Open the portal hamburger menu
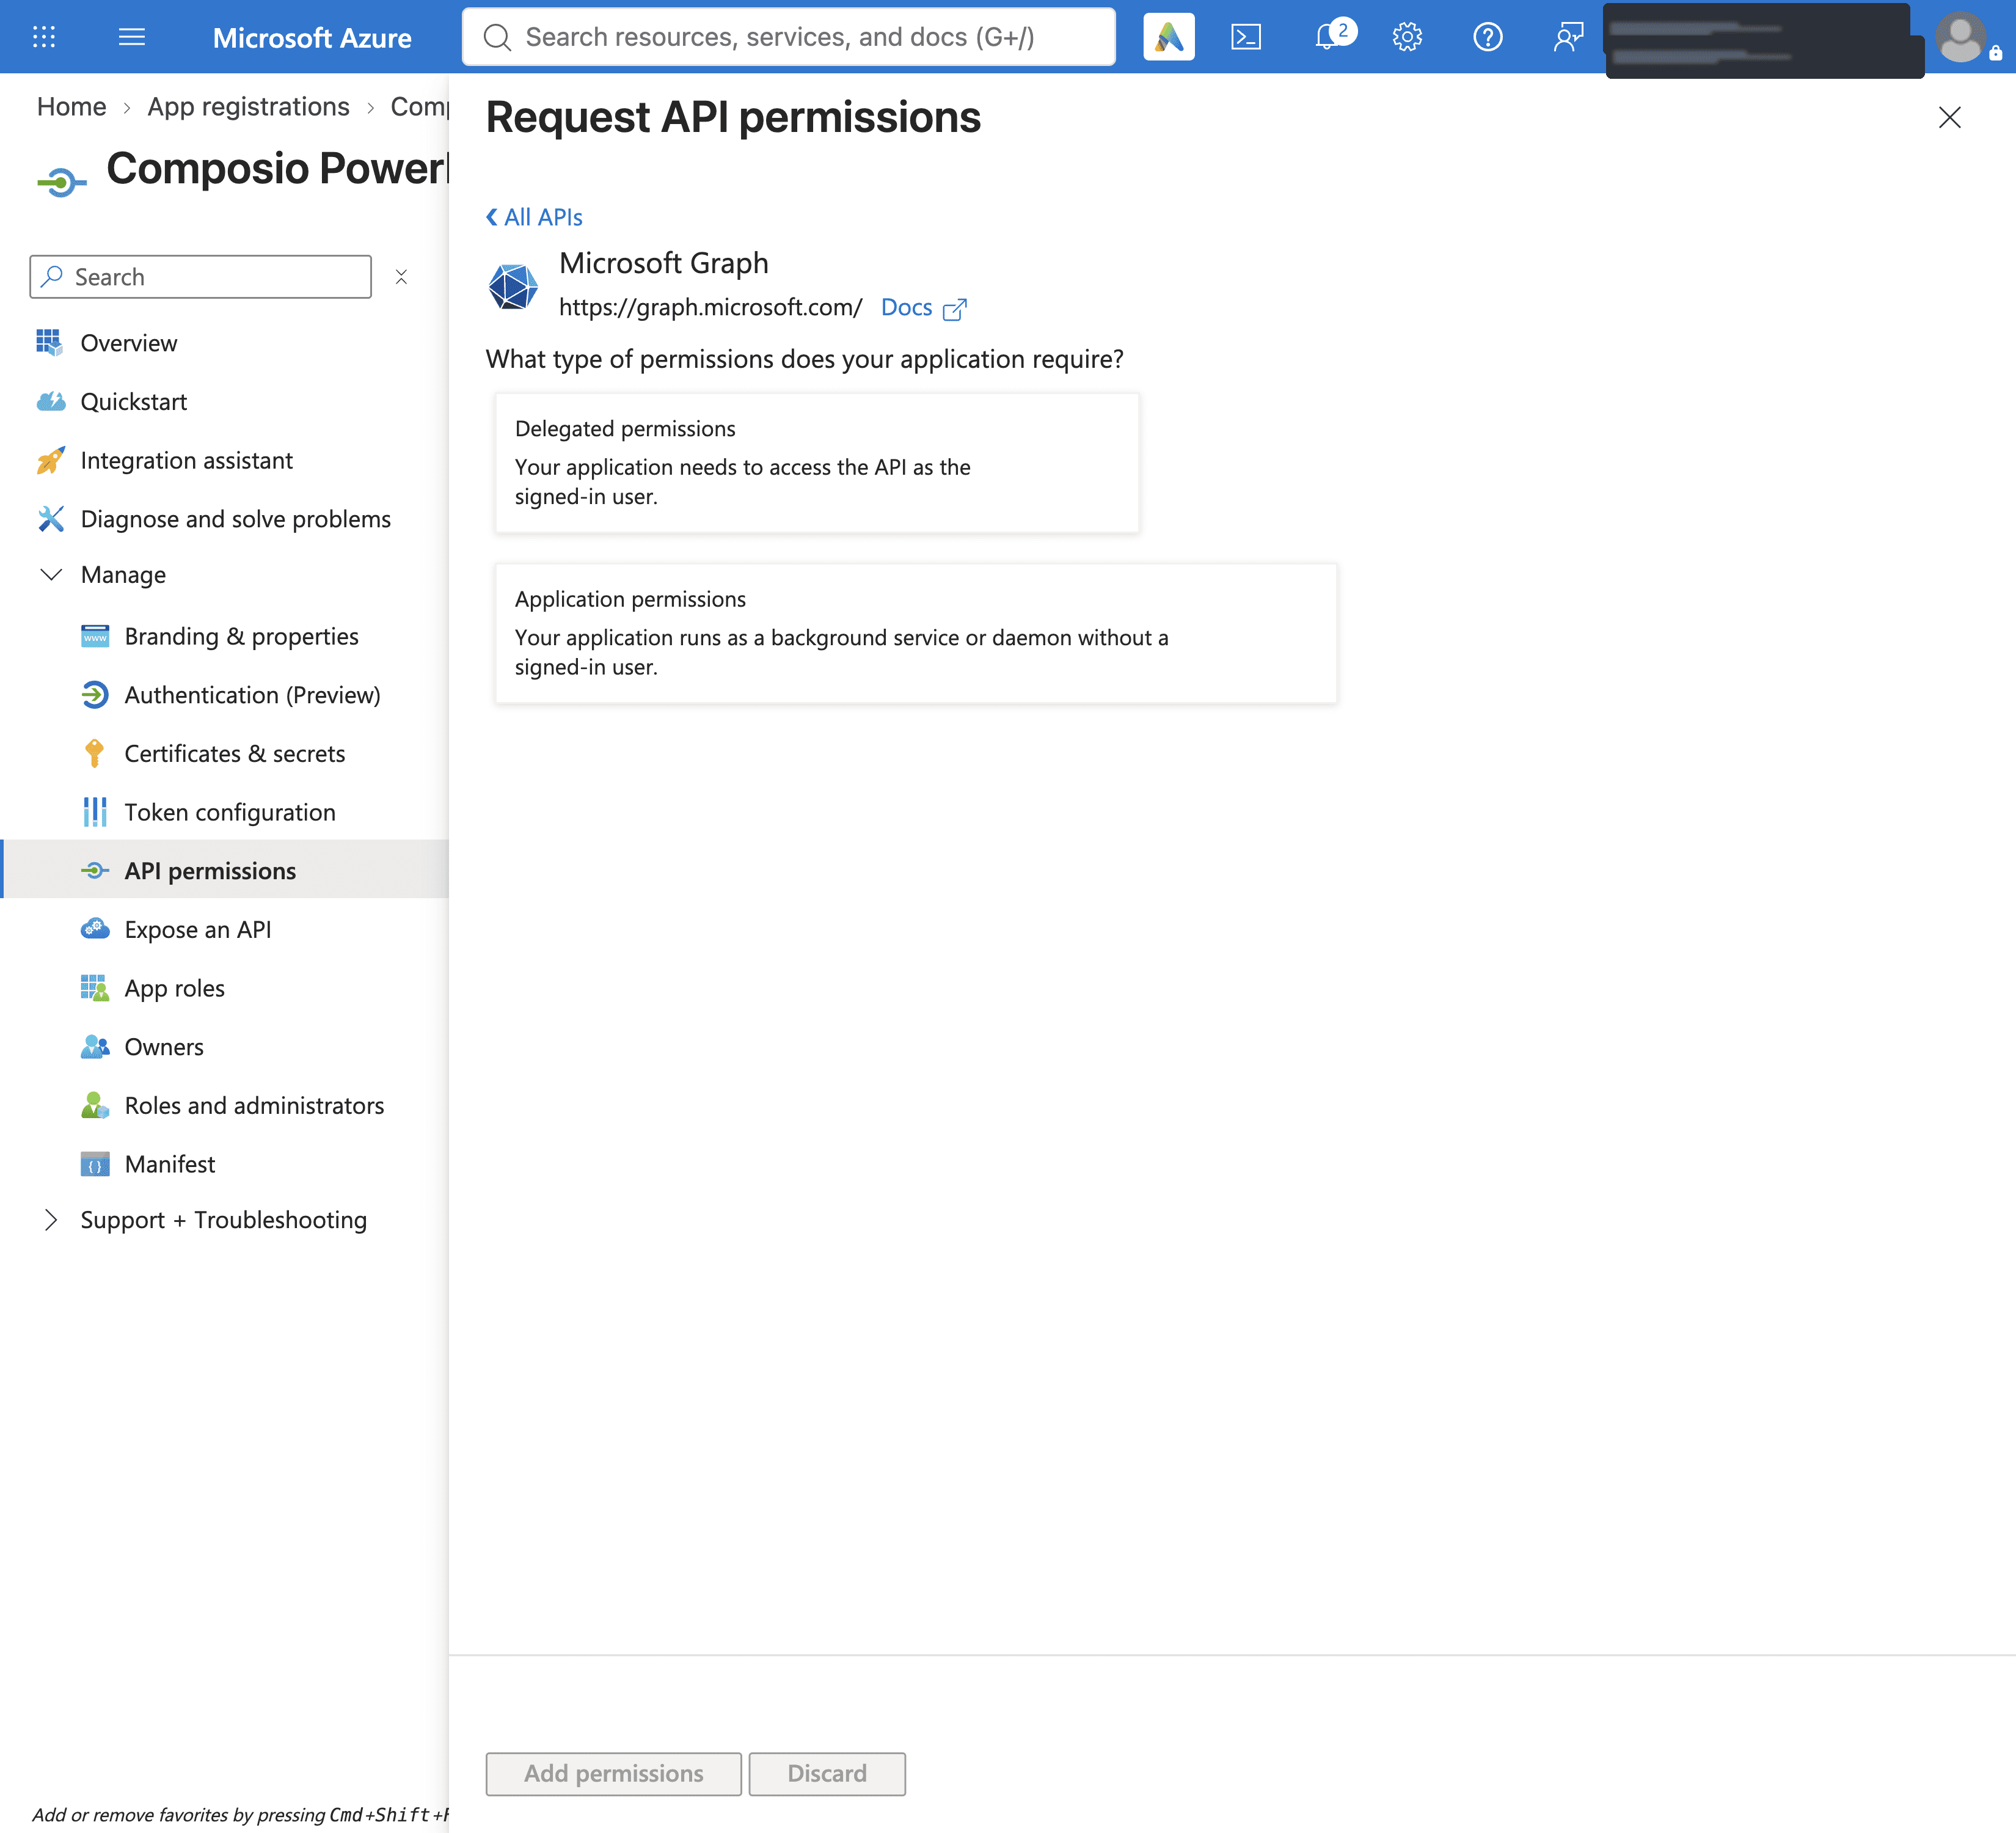The height and width of the screenshot is (1833, 2016). point(131,37)
